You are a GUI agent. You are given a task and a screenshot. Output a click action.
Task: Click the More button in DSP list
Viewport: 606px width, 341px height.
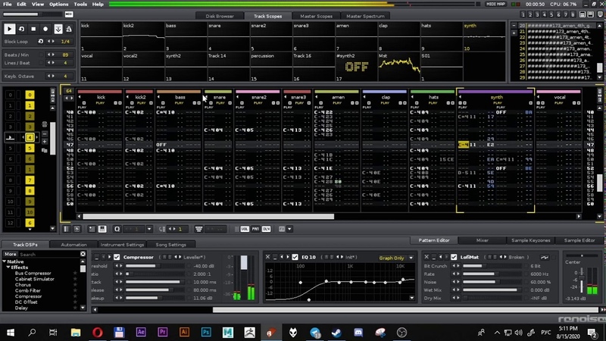coord(11,254)
